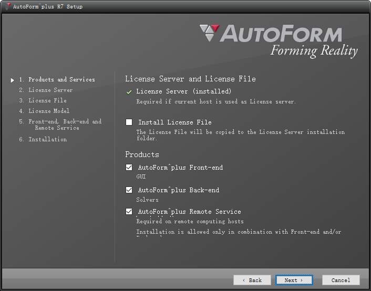Click the current-step arrow beside Products and Services
The width and height of the screenshot is (371, 291).
12,80
